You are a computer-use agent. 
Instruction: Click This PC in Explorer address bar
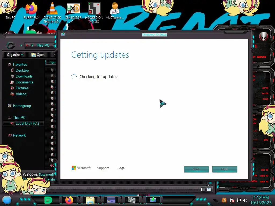click(43, 45)
